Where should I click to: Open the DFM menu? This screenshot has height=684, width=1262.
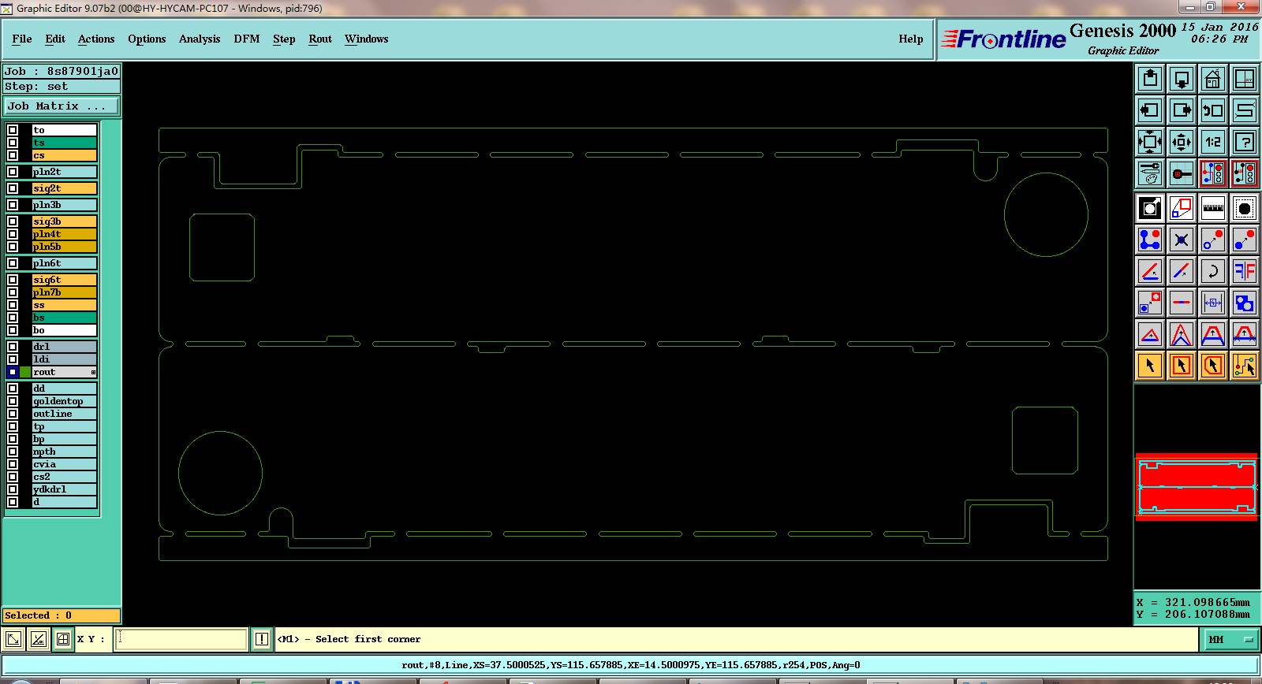(x=247, y=39)
